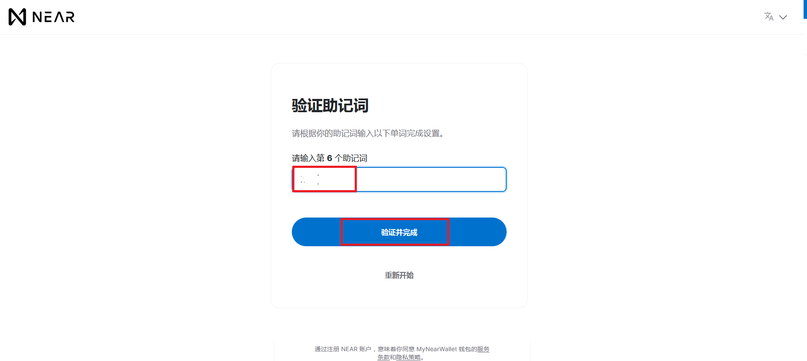
Task: Click the 助记词 word ending the field label
Action: tap(355, 158)
